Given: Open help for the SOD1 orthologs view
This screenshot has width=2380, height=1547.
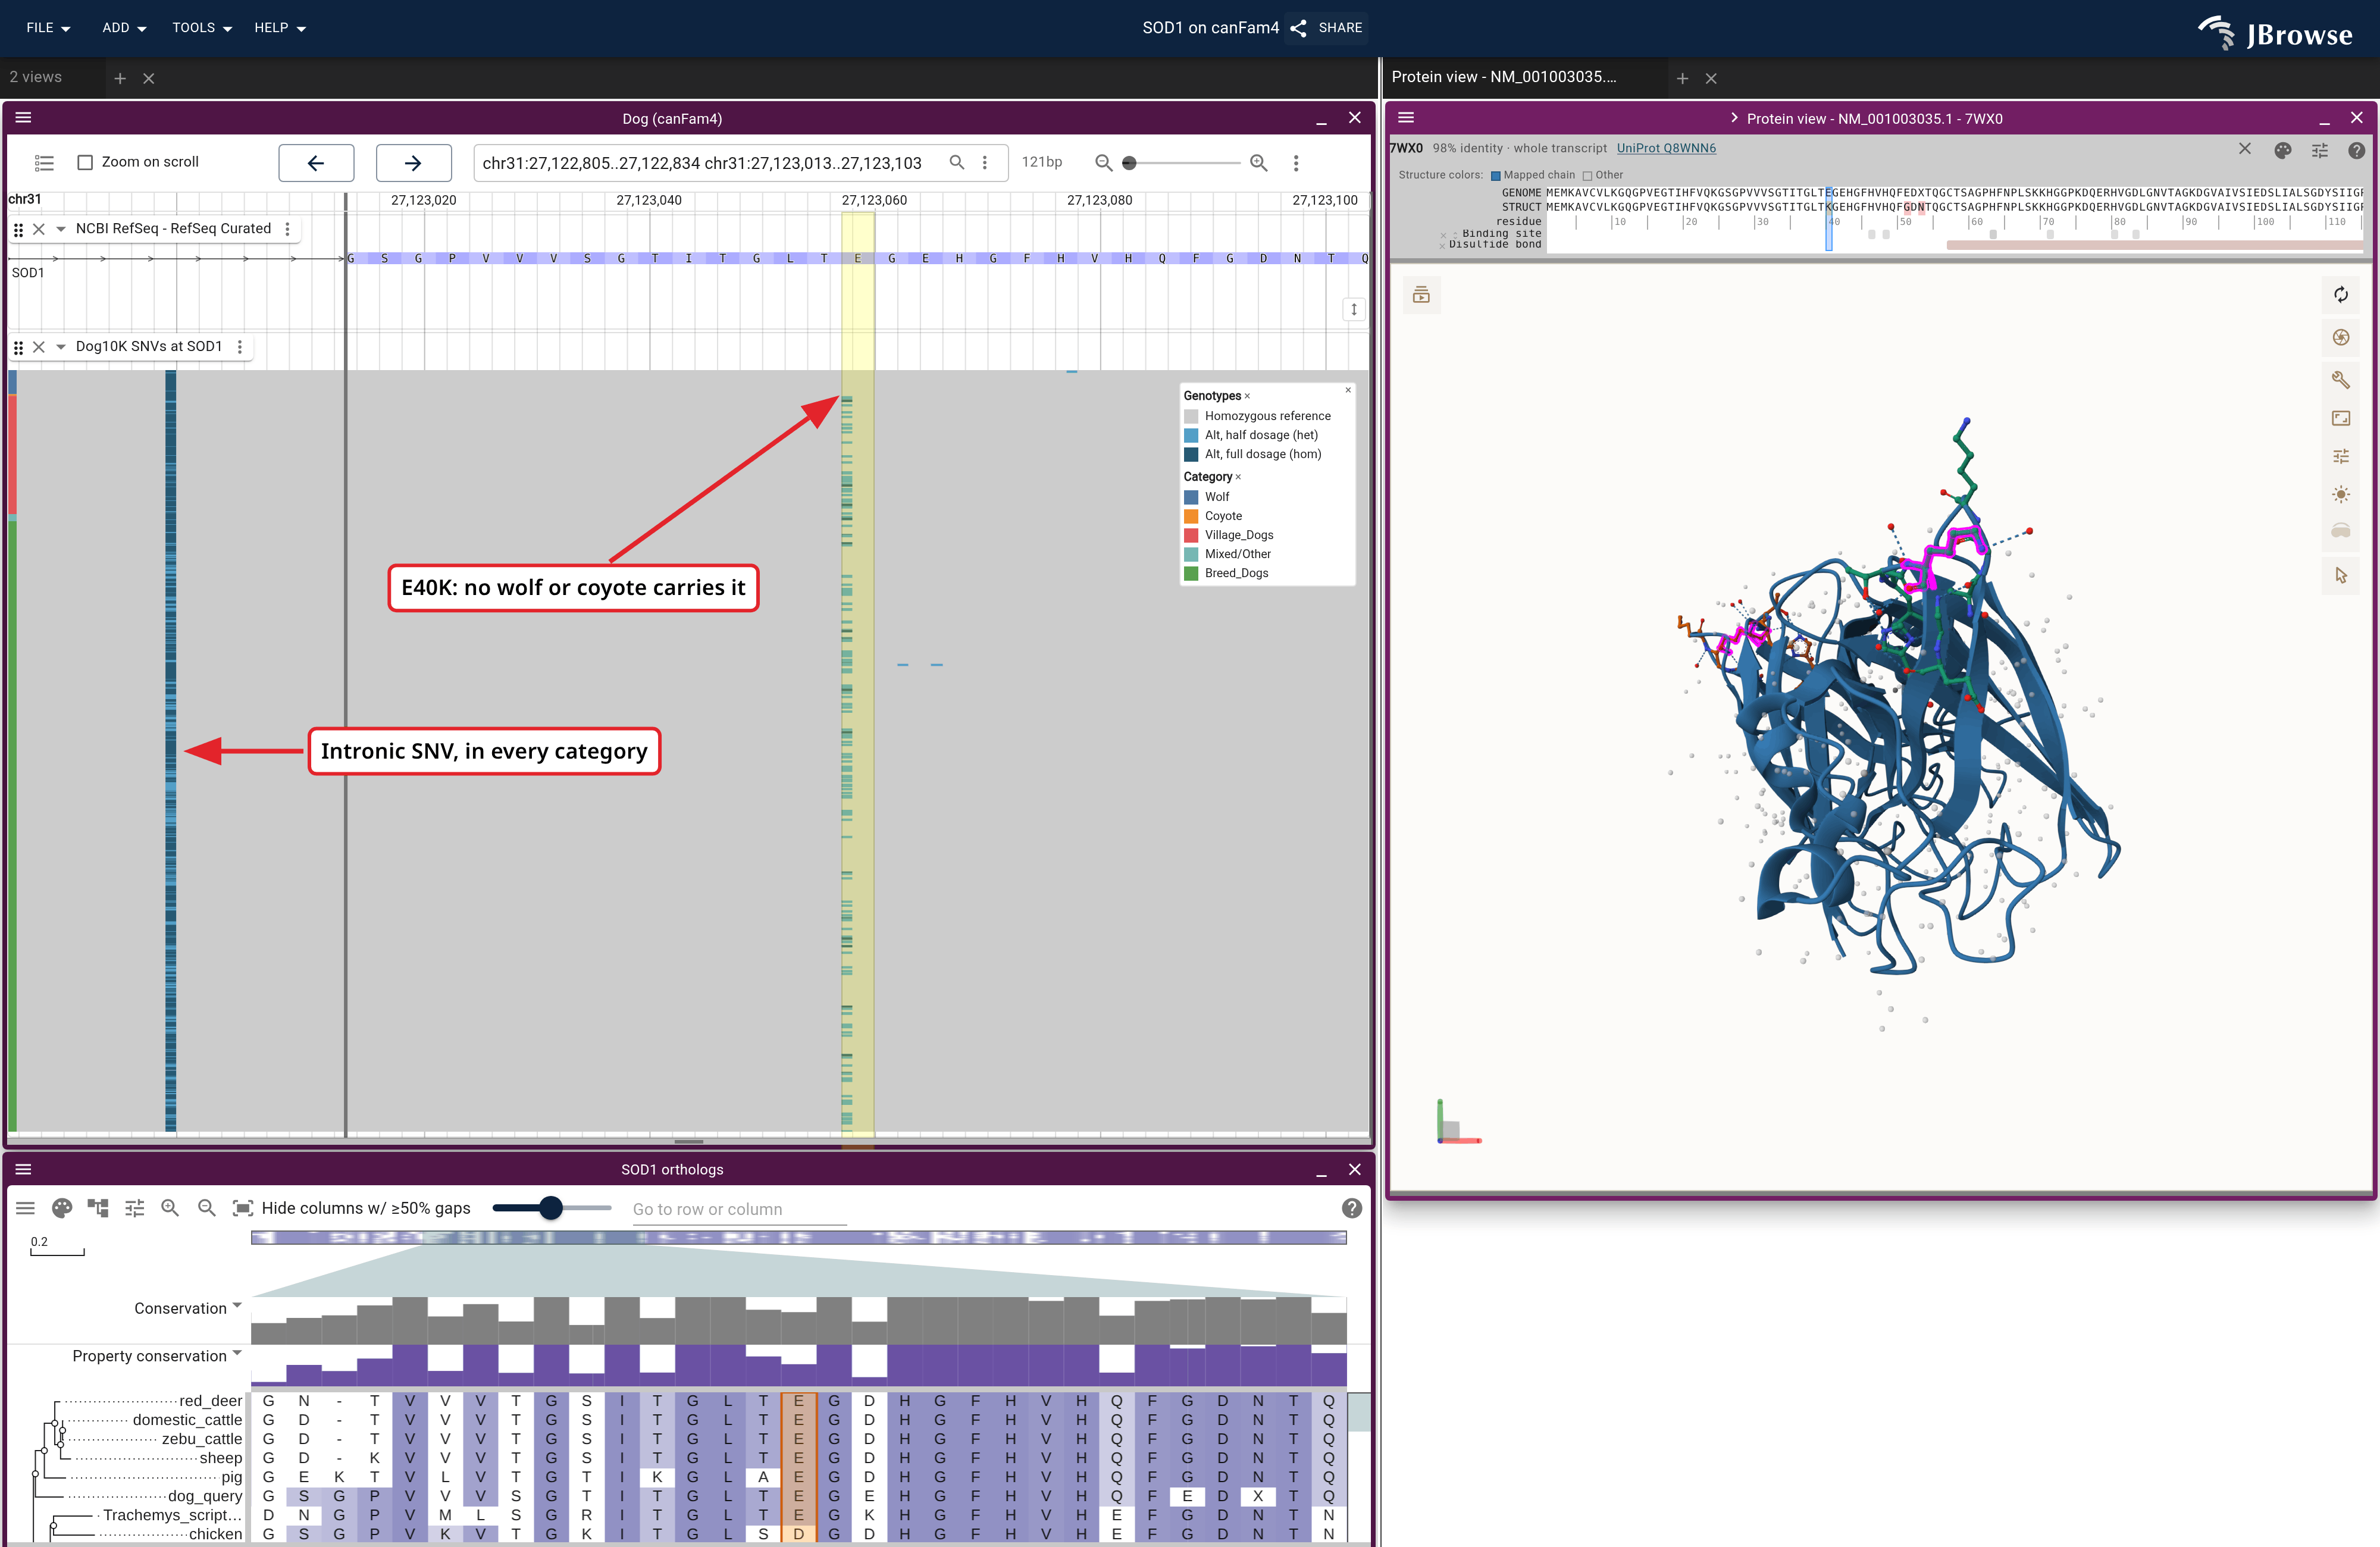Looking at the screenshot, I should coord(1351,1208).
